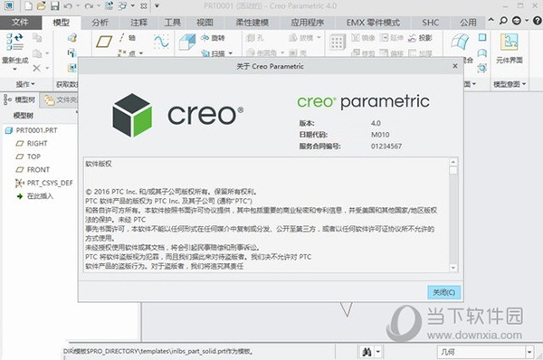
Task: Expand the Sweep (扫描) dropdown arrow
Action: tap(230, 53)
